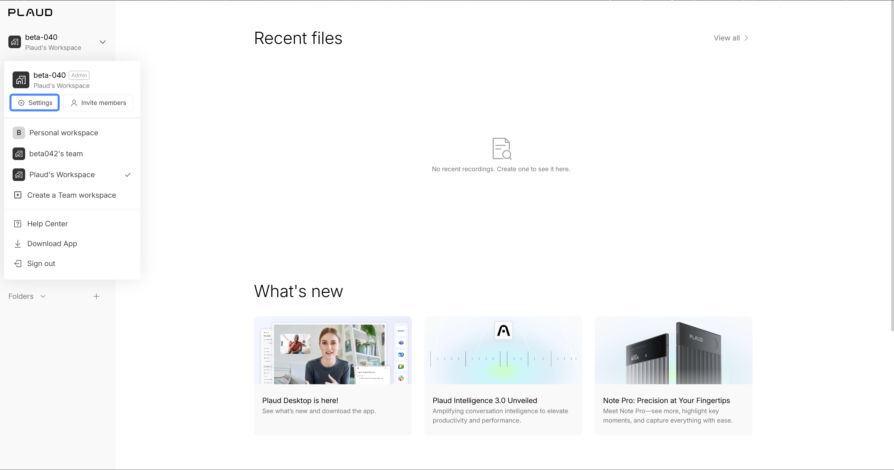This screenshot has height=470, width=894.
Task: Open the Help Center
Action: (72, 224)
